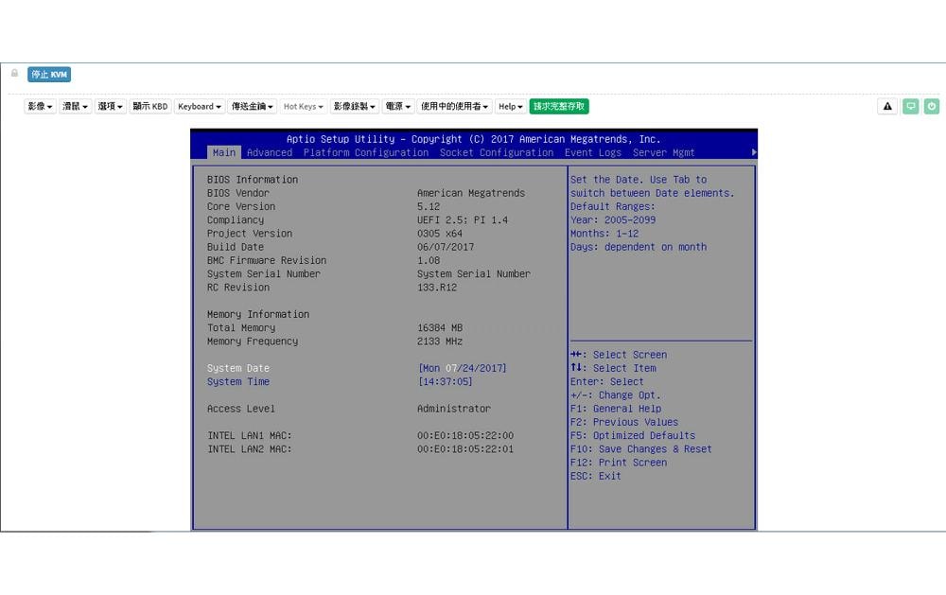The image size is (946, 595).
Task: Click the F2: Previous Values hint
Action: pos(623,422)
